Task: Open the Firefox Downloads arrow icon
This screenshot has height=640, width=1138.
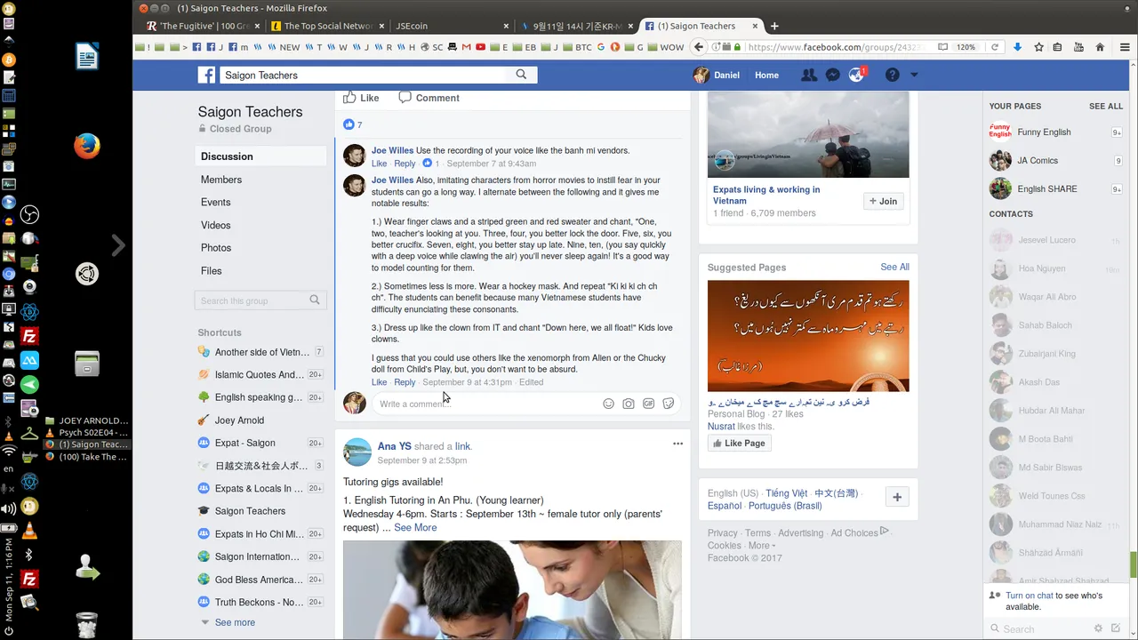Action: 1018,47
